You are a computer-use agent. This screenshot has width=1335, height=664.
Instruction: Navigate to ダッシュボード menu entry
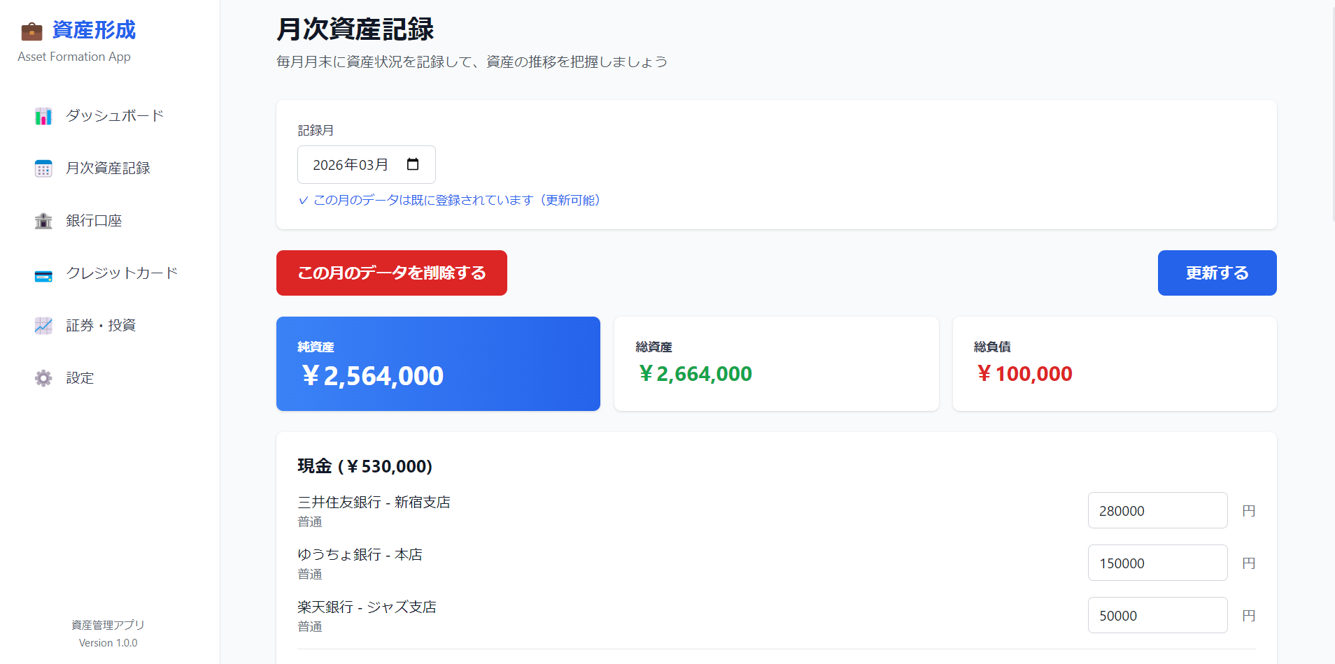tap(113, 116)
